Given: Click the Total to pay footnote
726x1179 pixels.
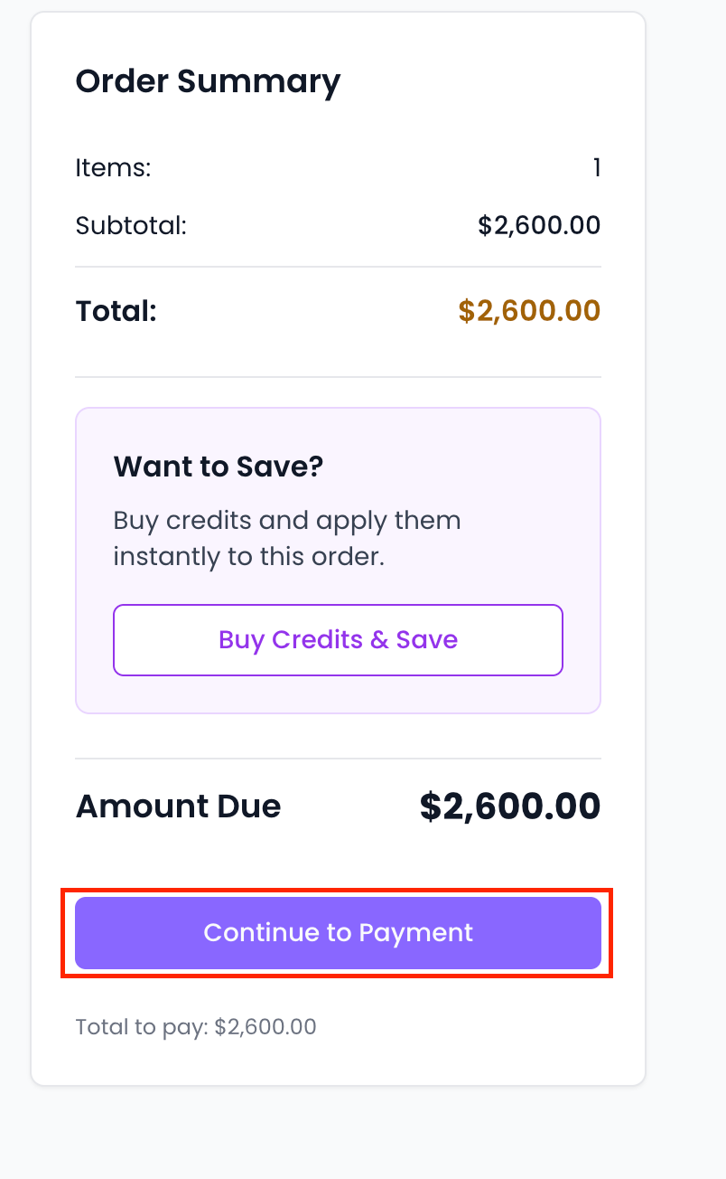Looking at the screenshot, I should [x=196, y=1027].
